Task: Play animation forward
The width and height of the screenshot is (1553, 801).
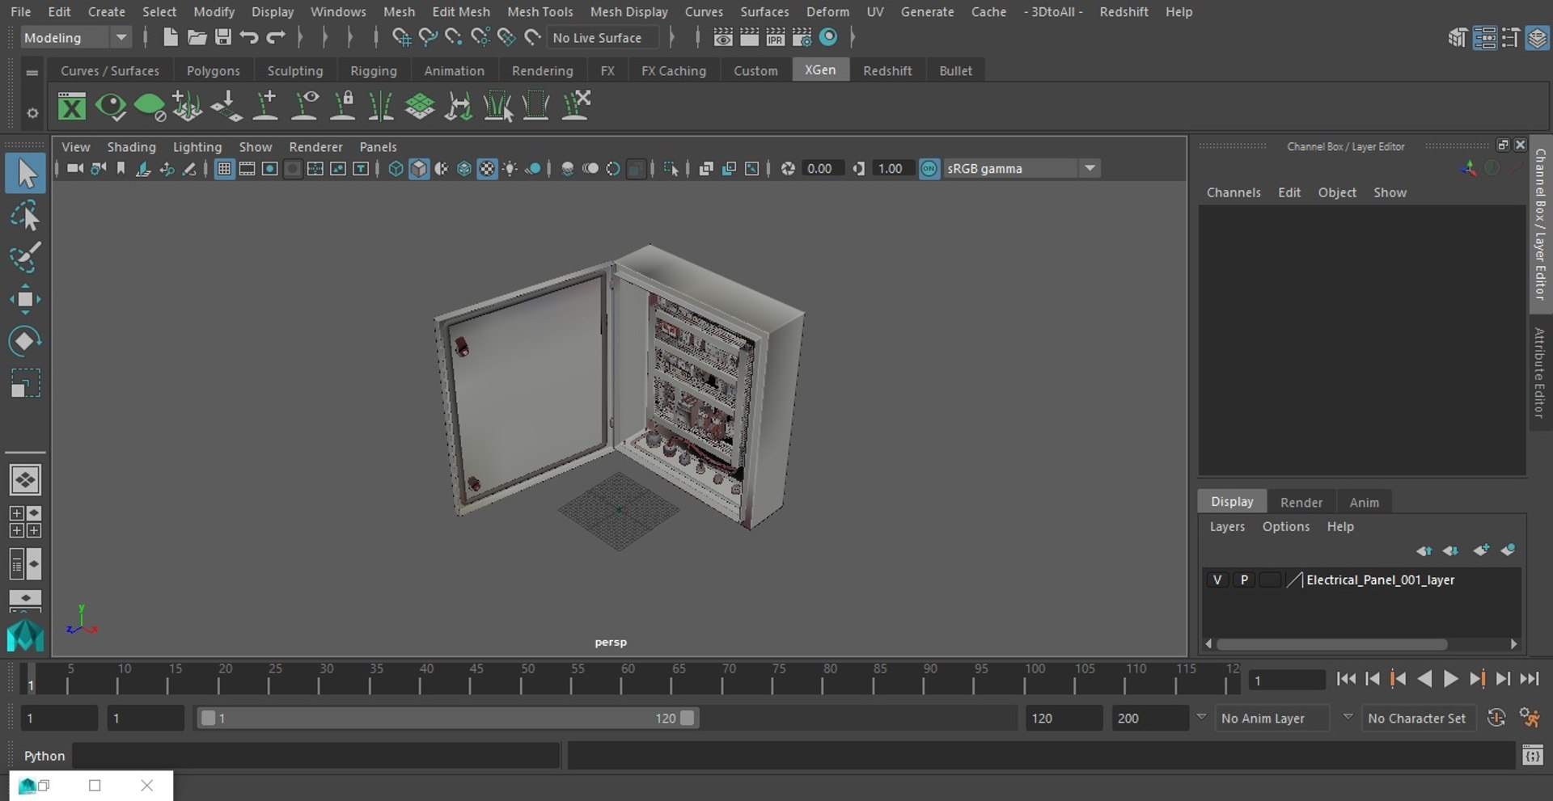Action: pos(1451,679)
